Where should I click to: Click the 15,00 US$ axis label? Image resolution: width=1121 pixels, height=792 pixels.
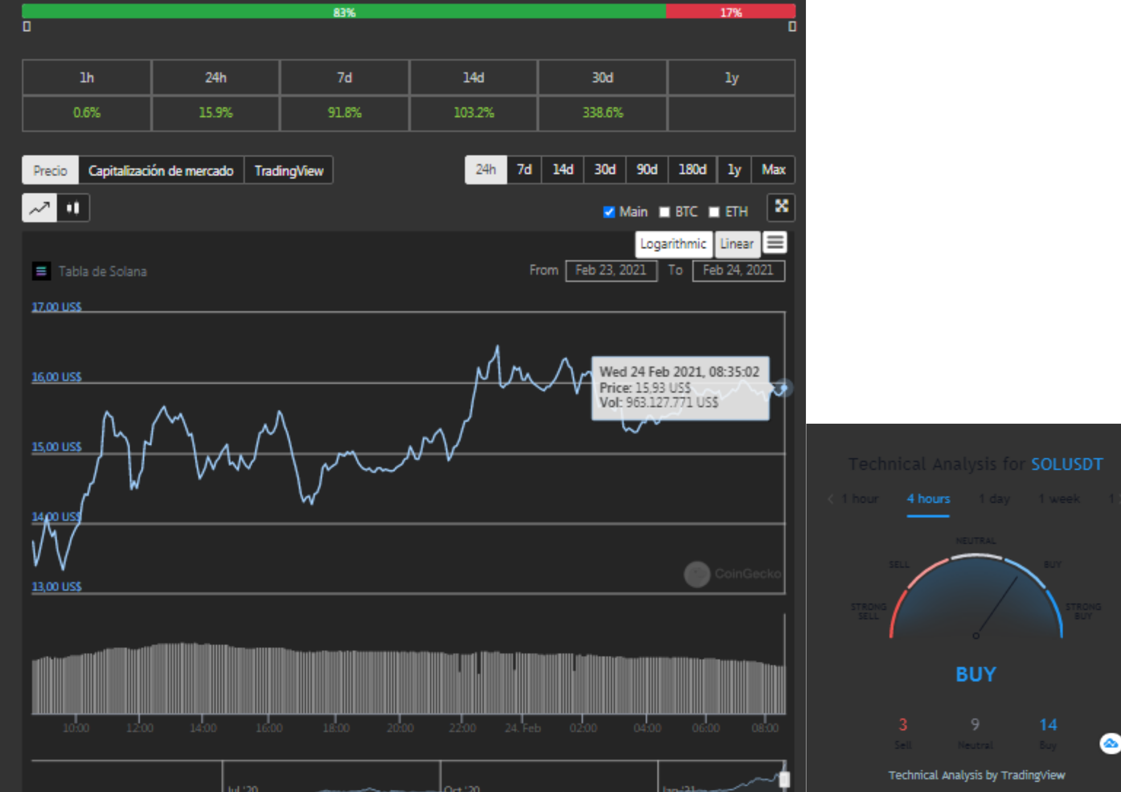coord(56,447)
